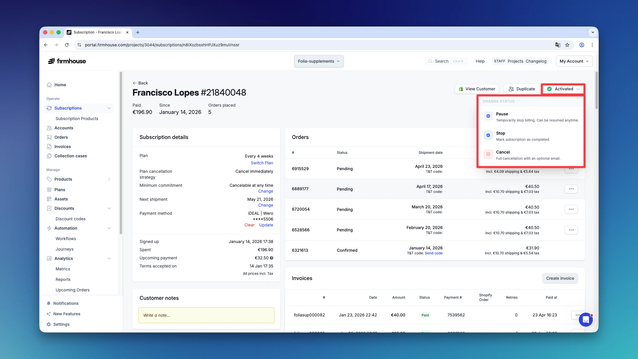Change the Minimum commitment
Image resolution: width=638 pixels, height=359 pixels.
pyautogui.click(x=266, y=191)
